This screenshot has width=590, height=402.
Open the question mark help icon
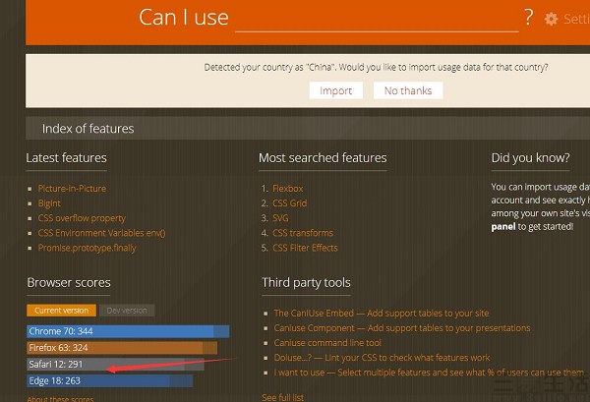click(529, 18)
